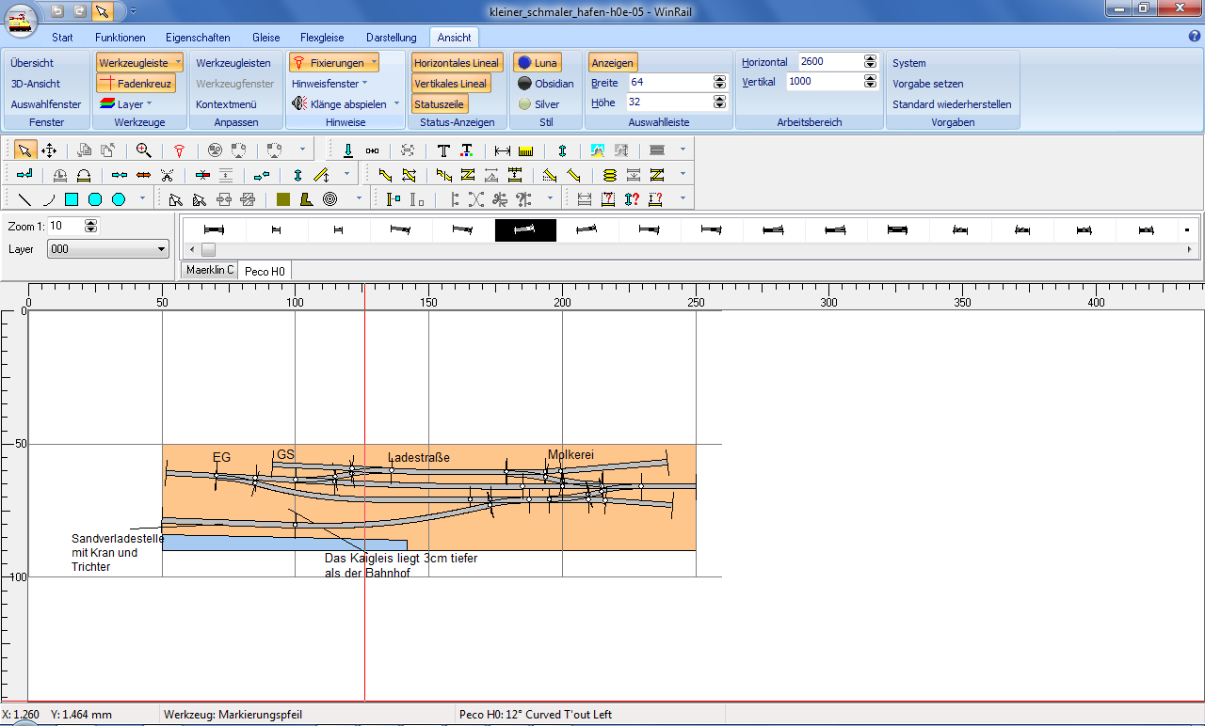Switch to the Maerklin C track tab
Screen dimensions: 1205x726
[x=209, y=270]
